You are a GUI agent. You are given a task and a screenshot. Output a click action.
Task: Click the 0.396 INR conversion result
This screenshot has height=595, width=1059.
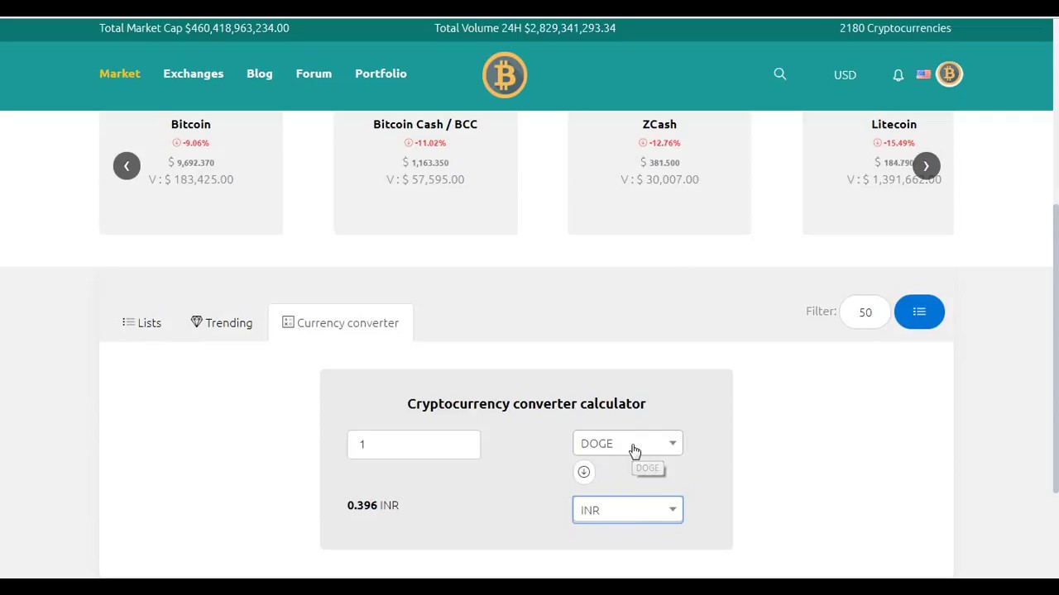coord(373,505)
